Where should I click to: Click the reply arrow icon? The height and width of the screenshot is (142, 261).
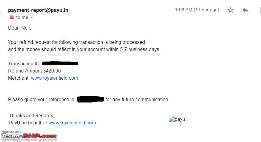pos(245,10)
